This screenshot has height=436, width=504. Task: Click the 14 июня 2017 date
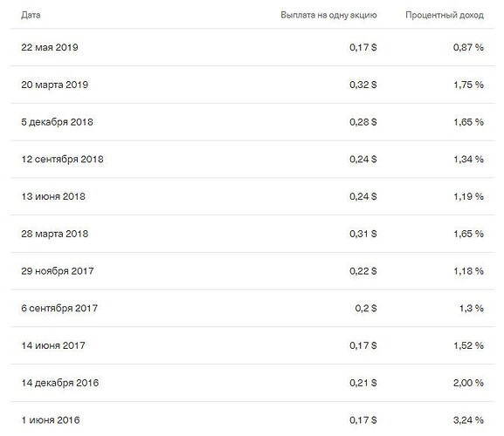tap(53, 345)
